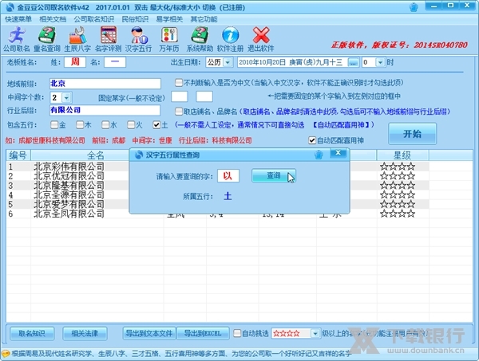Open the 万年历 toolbar icon
The width and height of the screenshot is (479, 361).
point(169,39)
